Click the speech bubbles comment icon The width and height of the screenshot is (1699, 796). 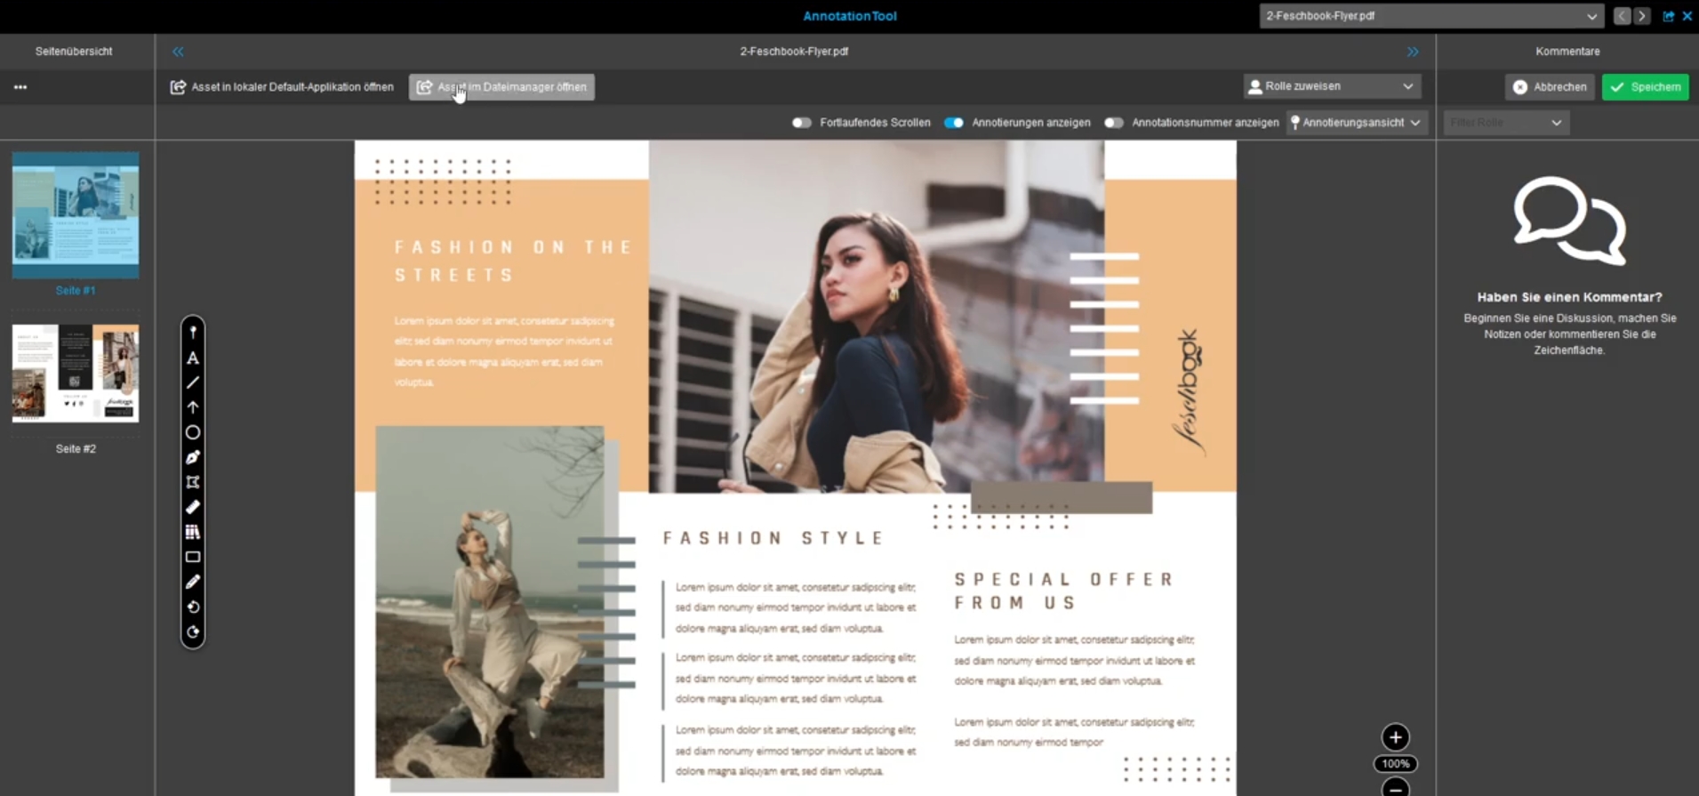pyautogui.click(x=1570, y=221)
